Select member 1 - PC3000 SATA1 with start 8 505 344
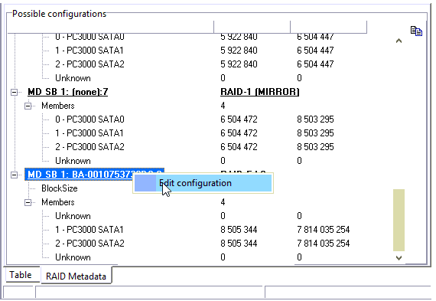Image resolution: width=436 pixels, height=301 pixels. point(89,230)
